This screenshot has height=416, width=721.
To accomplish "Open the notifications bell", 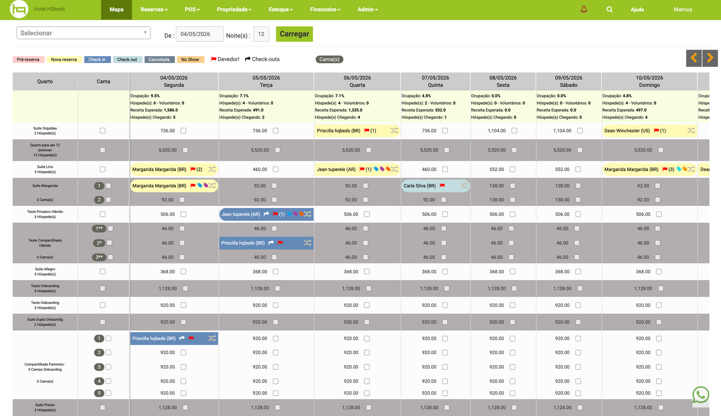I will point(584,9).
